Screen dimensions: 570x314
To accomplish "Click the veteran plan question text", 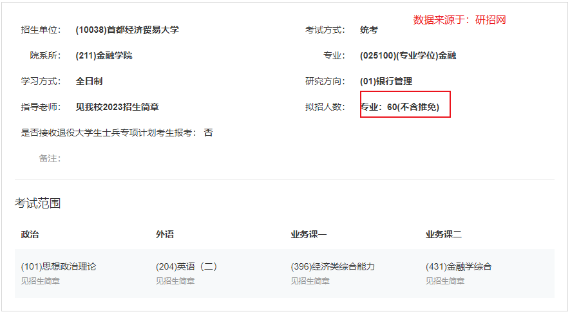I will (108, 133).
